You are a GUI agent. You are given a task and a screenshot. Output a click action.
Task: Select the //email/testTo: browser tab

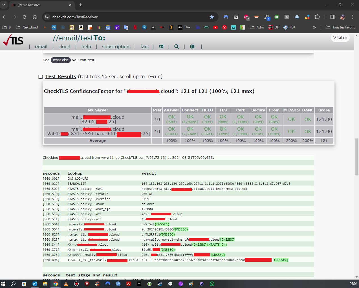(42, 5)
